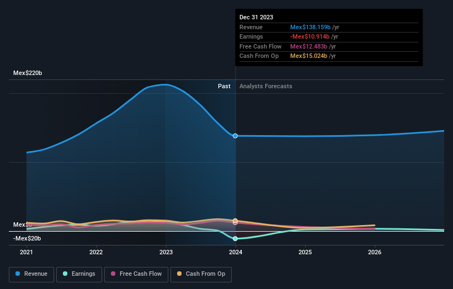Click the 2024 x-axis label
The height and width of the screenshot is (289, 453).
pyautogui.click(x=236, y=252)
